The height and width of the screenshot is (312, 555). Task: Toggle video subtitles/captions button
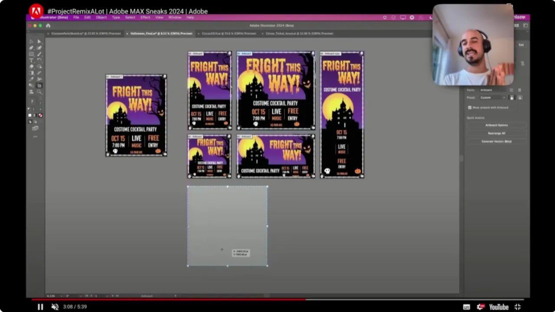pos(467,307)
